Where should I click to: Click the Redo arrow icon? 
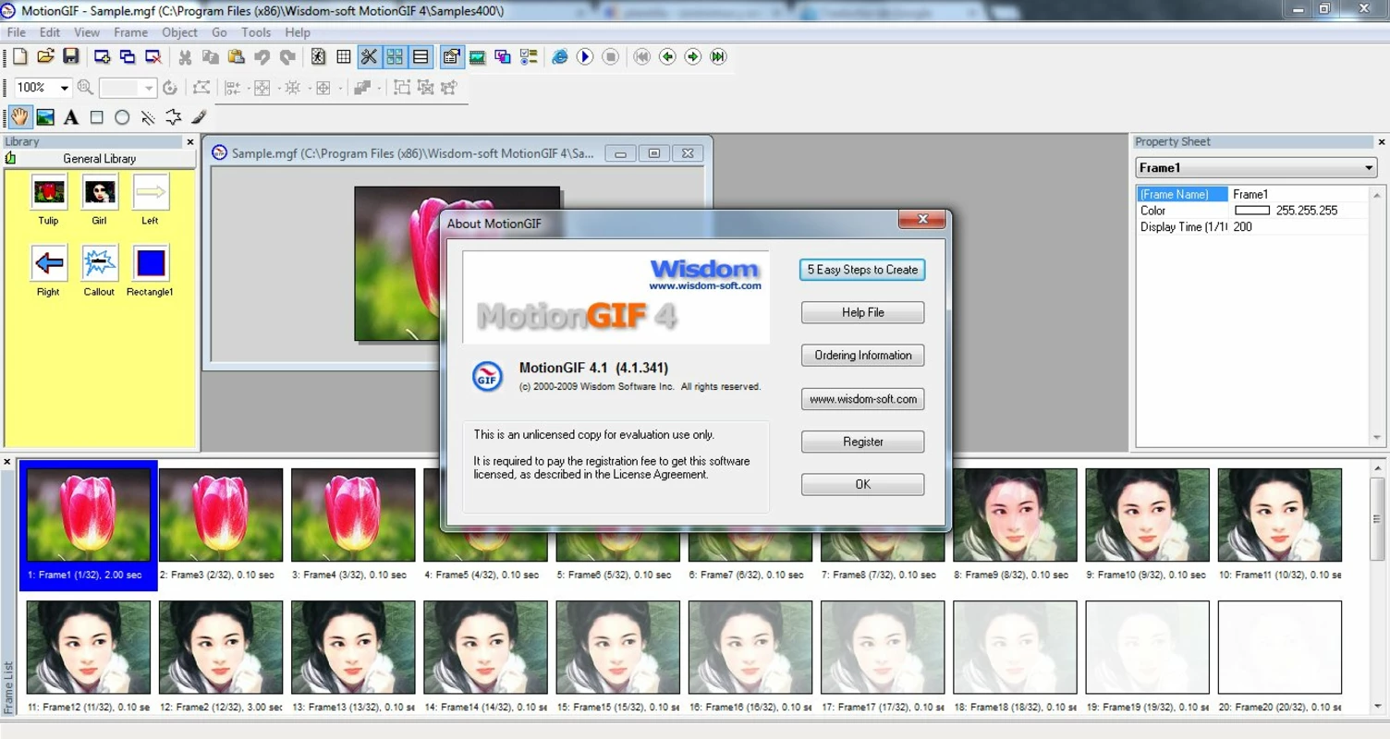[288, 56]
